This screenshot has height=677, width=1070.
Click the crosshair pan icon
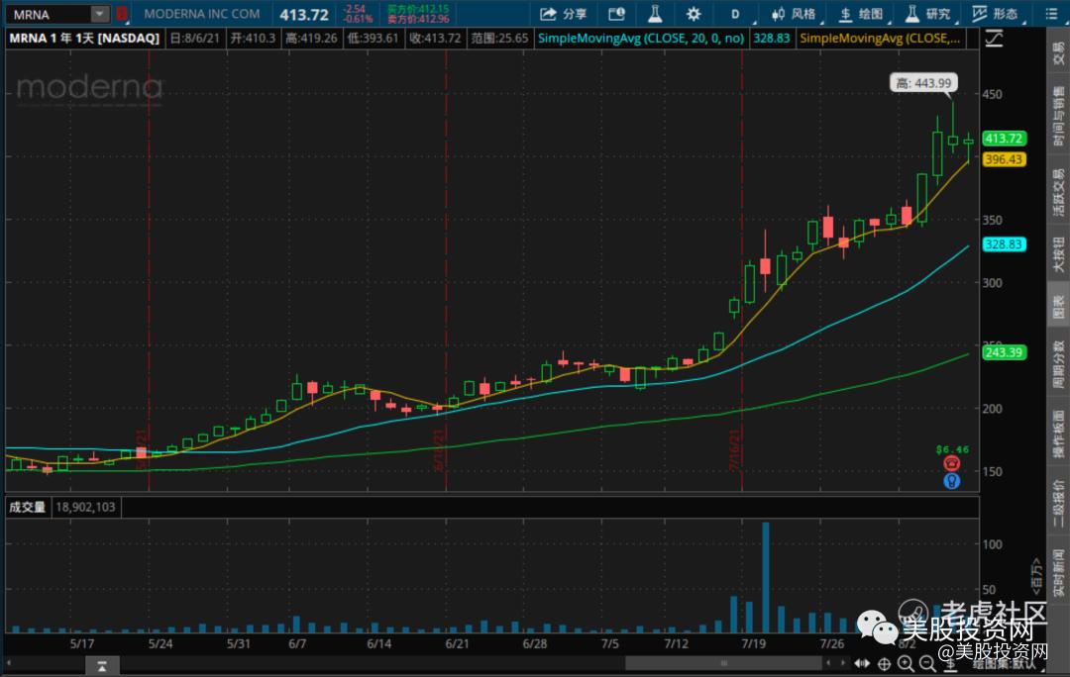click(884, 663)
